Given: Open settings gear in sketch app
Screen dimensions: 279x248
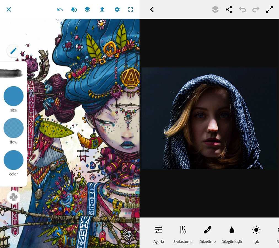Looking at the screenshot, I should pyautogui.click(x=117, y=9).
